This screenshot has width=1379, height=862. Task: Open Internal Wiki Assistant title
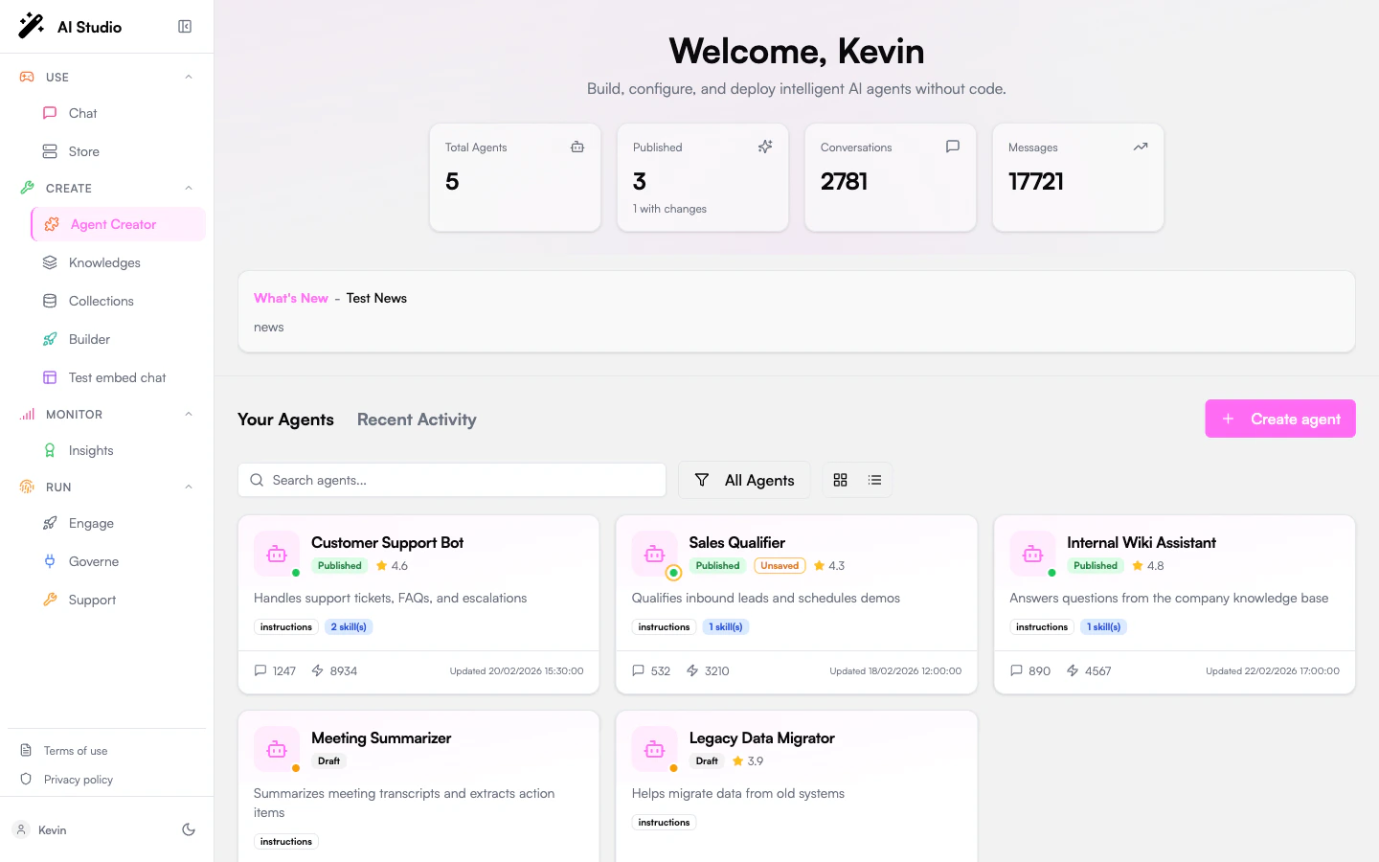(1142, 542)
